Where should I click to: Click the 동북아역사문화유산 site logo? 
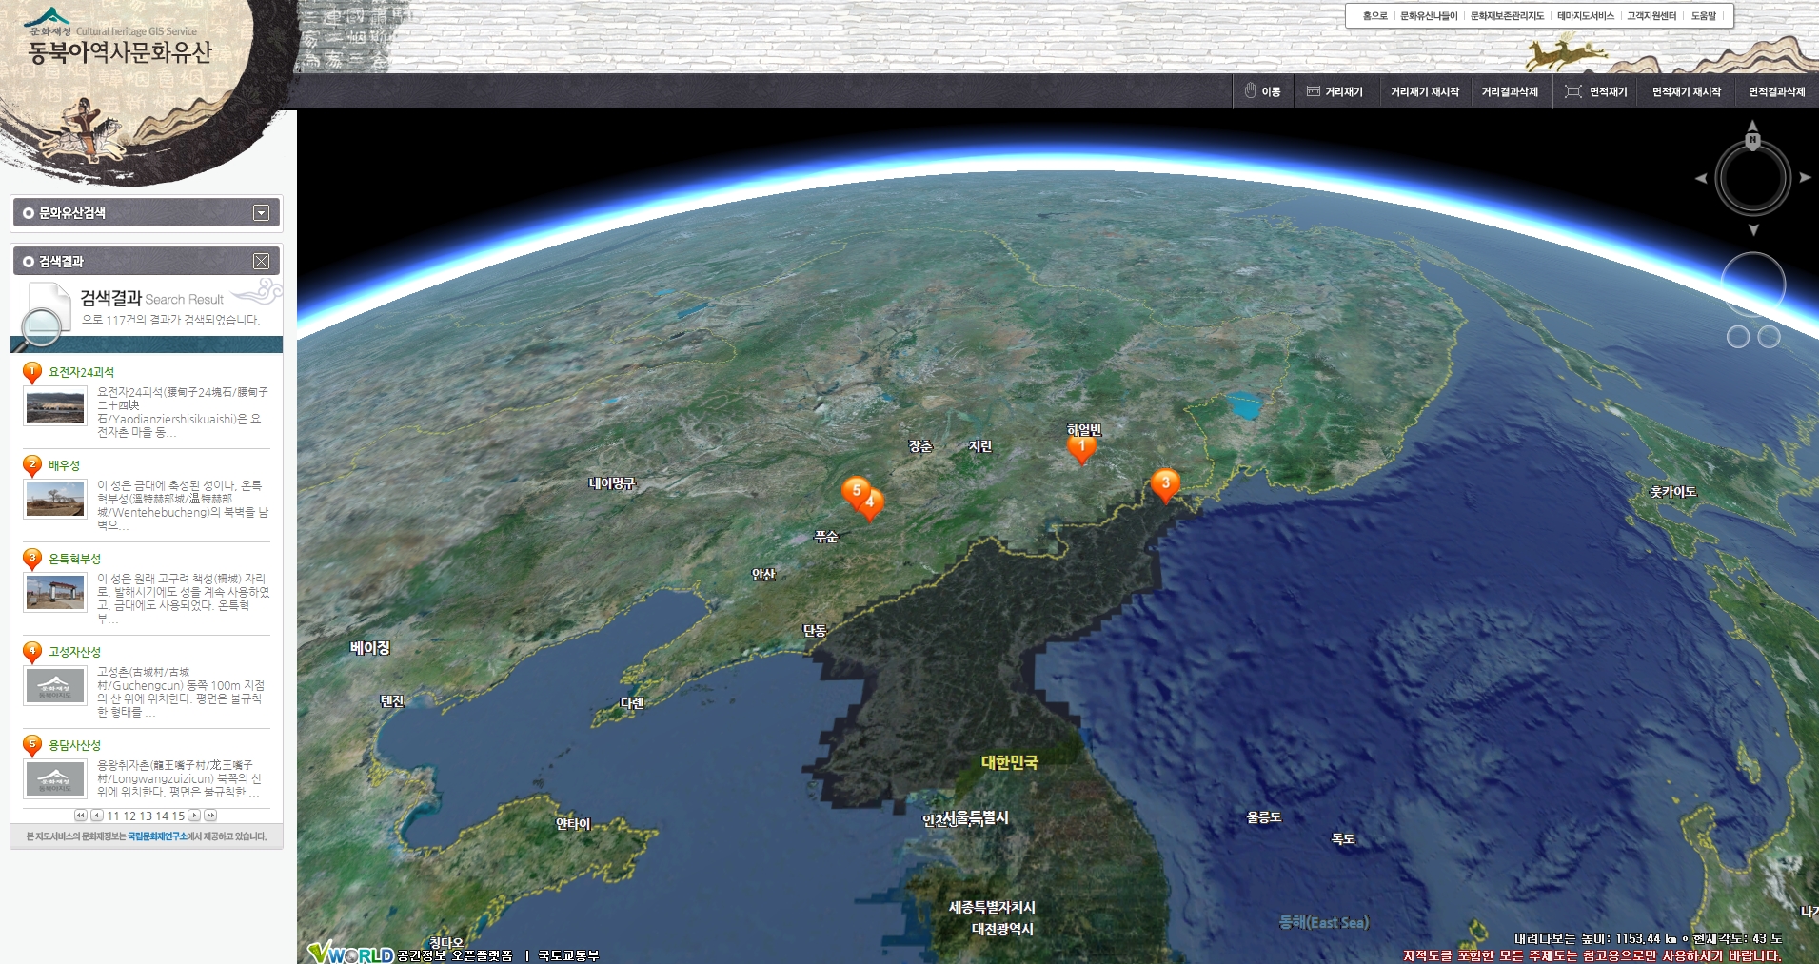click(x=120, y=51)
